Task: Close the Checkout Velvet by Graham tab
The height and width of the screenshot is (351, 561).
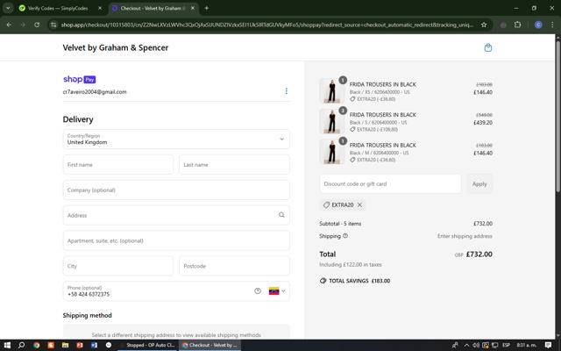Action: (193, 8)
